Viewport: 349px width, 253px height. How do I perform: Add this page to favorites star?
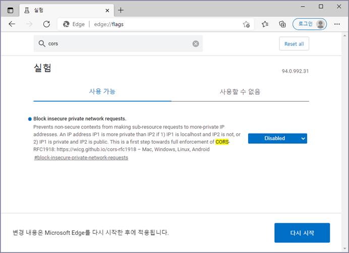(x=246, y=24)
